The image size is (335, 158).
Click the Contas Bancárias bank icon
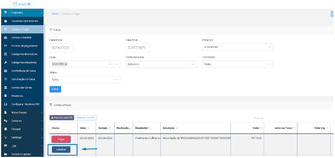pyautogui.click(x=6, y=88)
